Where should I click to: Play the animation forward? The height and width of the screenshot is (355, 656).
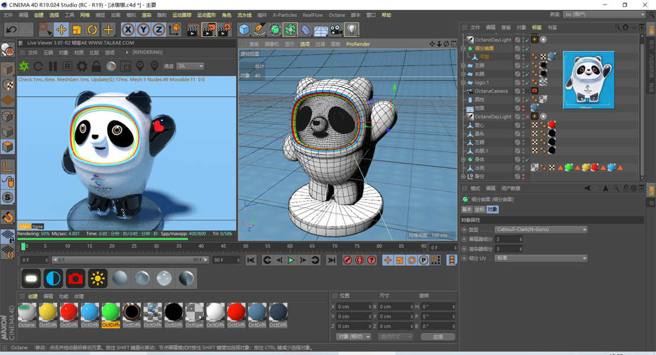coord(291,260)
